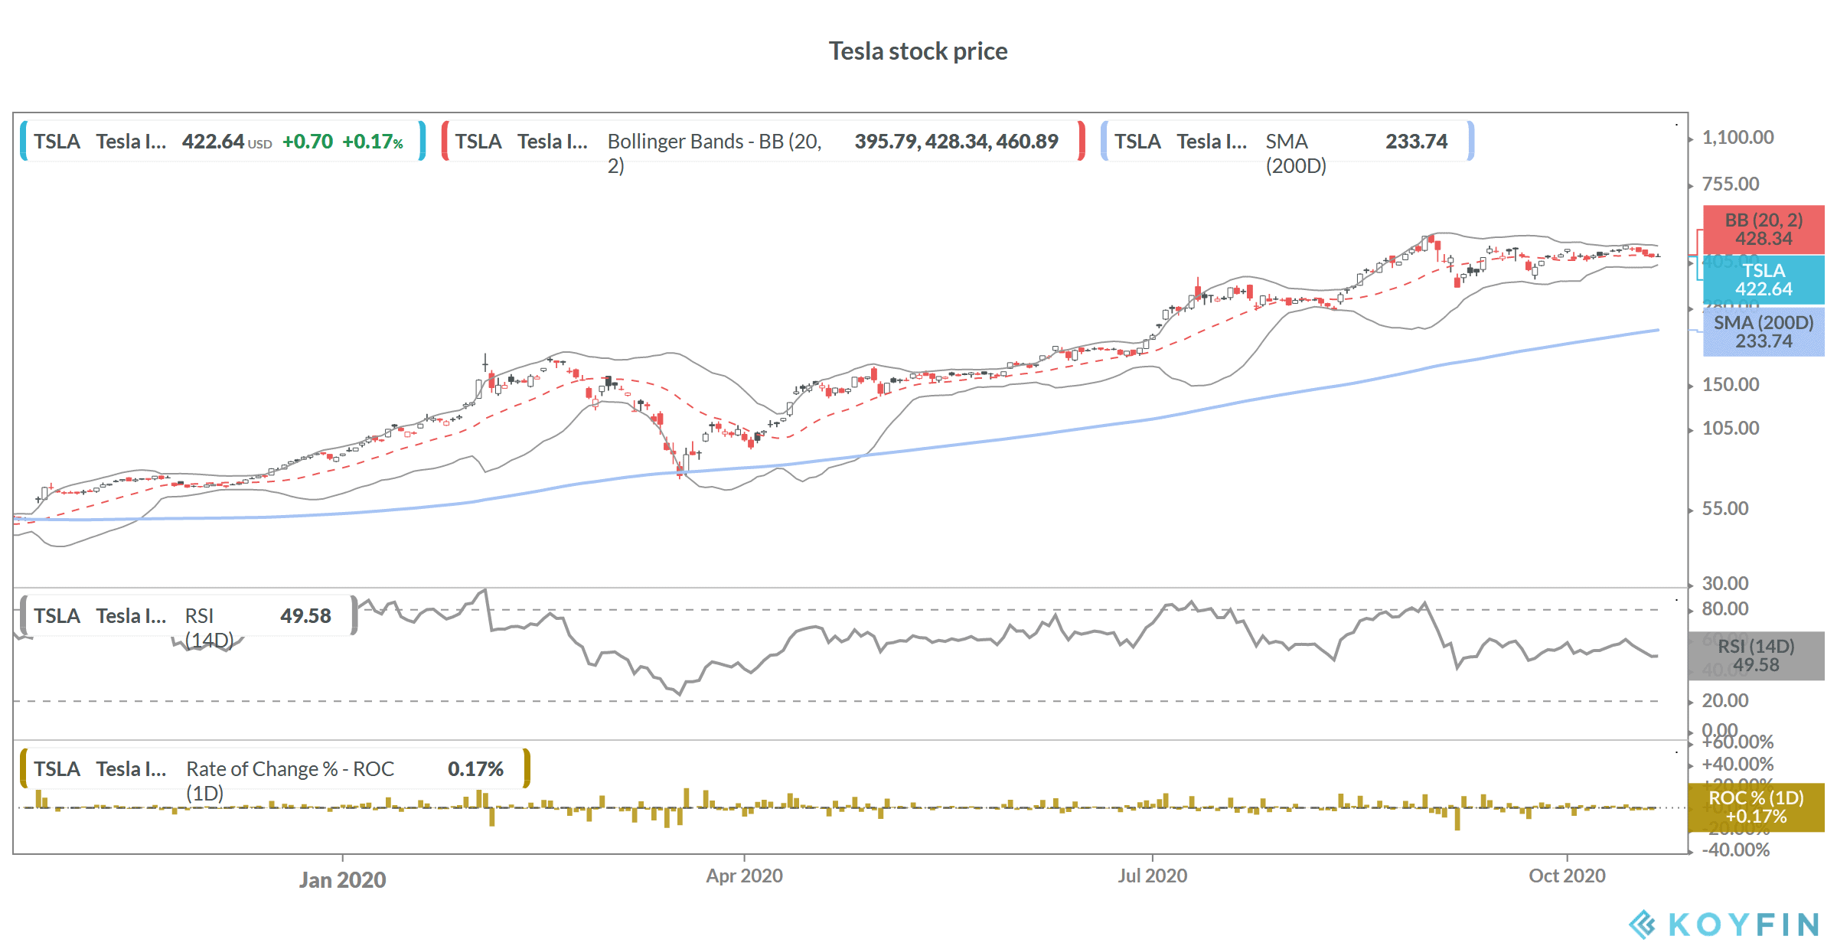
Task: Click the Jan 2020 date axis label
Action: (x=342, y=880)
